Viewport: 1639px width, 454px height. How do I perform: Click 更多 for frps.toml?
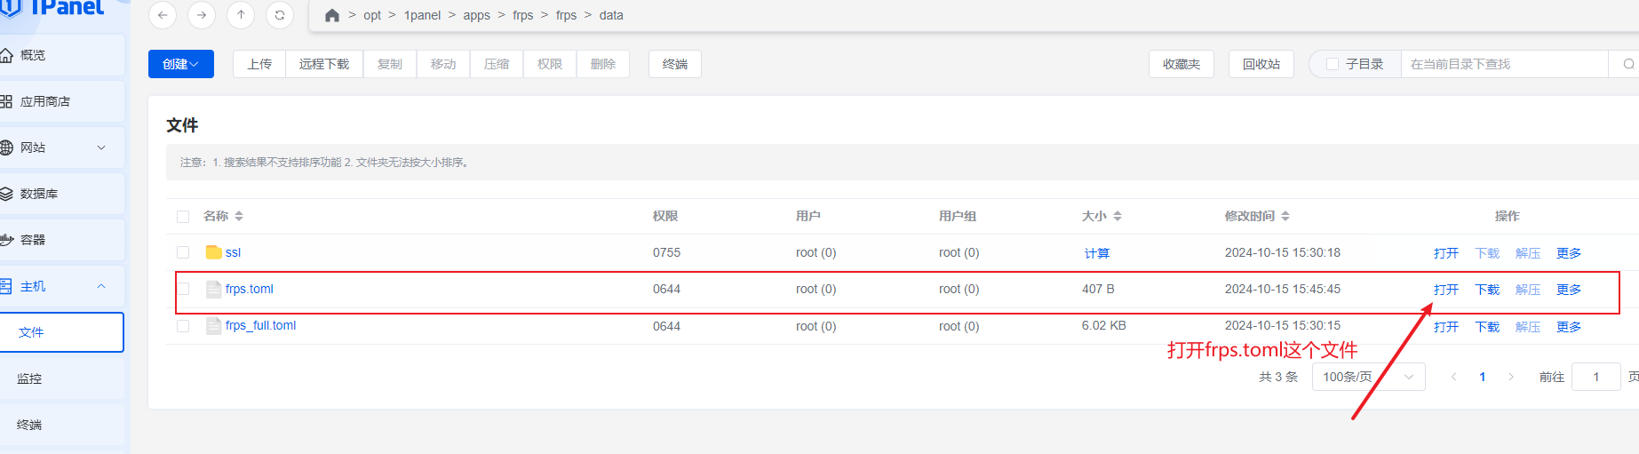1569,290
